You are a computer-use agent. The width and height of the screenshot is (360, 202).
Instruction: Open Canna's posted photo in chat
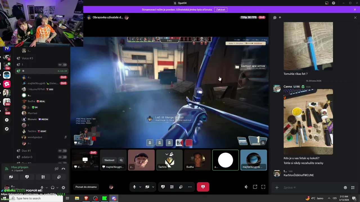pos(308,122)
